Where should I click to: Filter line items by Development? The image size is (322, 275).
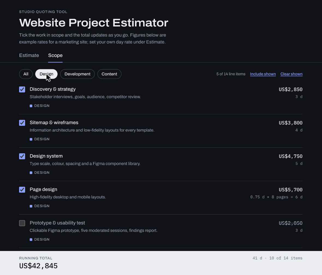(77, 74)
